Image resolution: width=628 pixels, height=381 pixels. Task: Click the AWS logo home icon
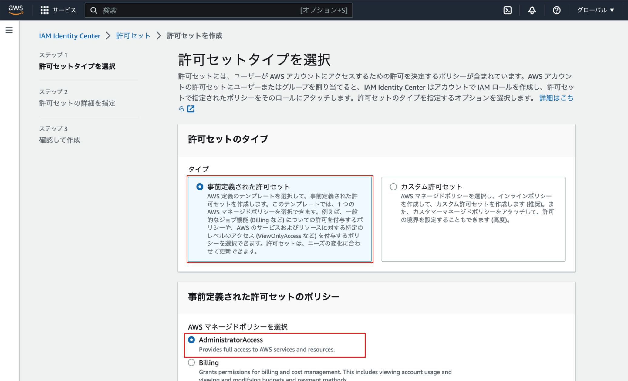[x=16, y=10]
